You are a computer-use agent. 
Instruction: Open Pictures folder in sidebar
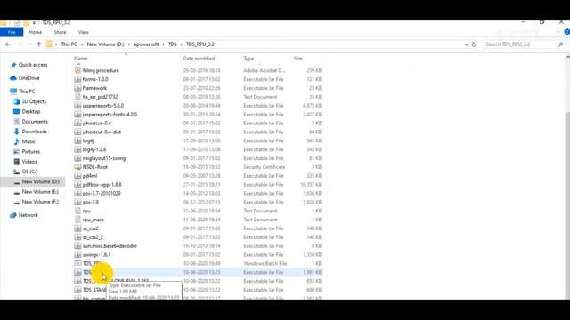pos(30,152)
